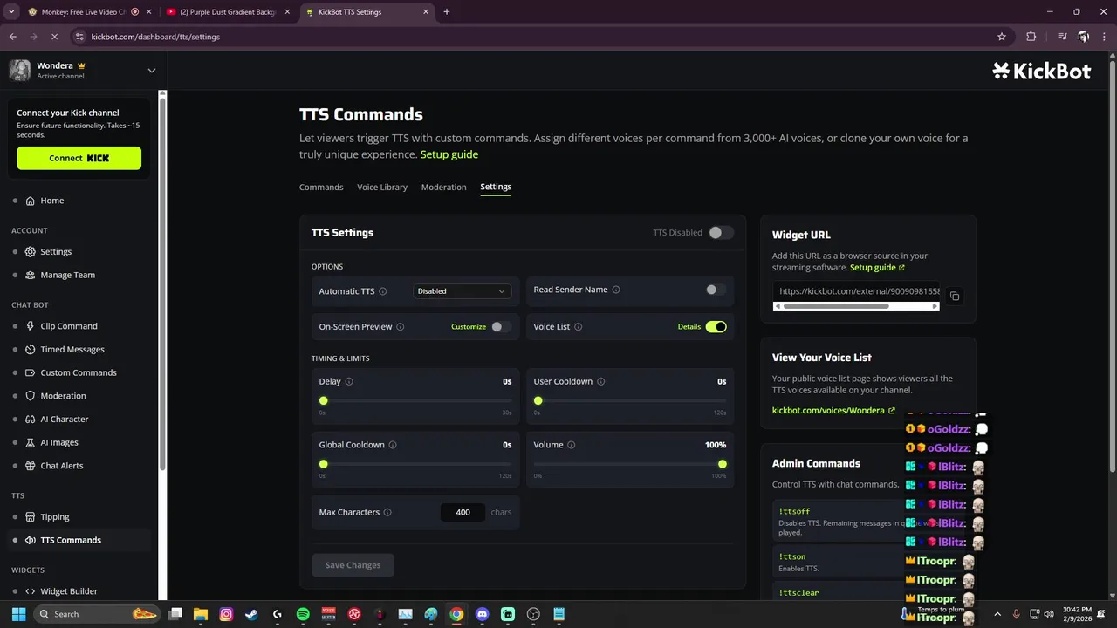Open the Automatic TTS dropdown
This screenshot has width=1117, height=628.
(462, 291)
